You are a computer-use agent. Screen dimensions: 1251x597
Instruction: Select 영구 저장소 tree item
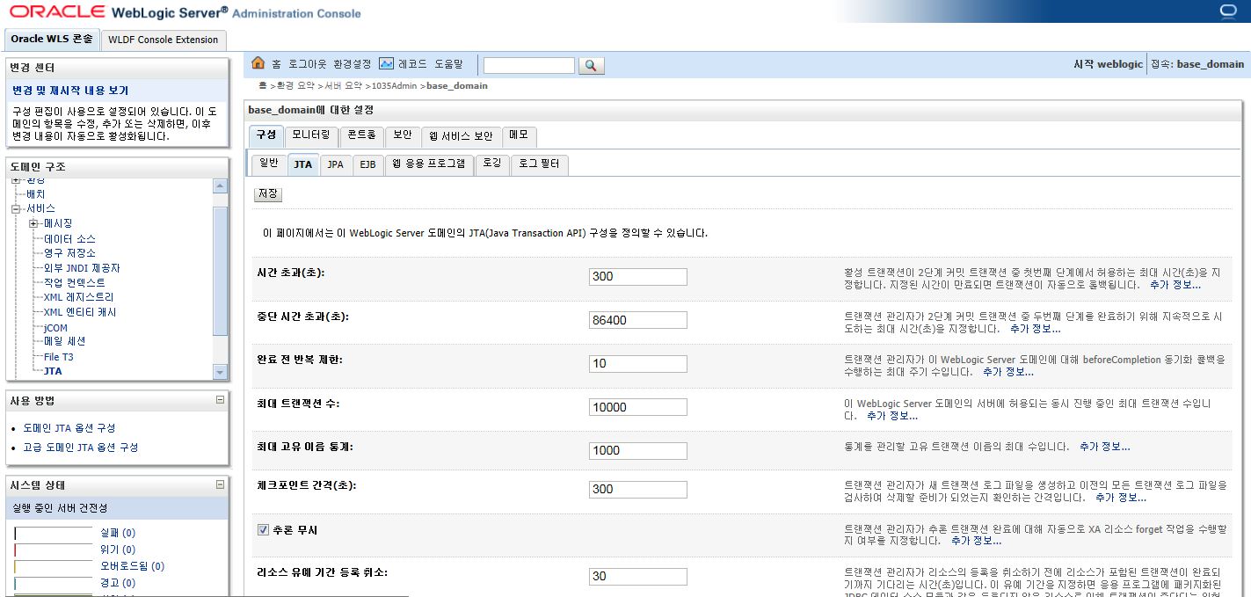[x=69, y=253]
